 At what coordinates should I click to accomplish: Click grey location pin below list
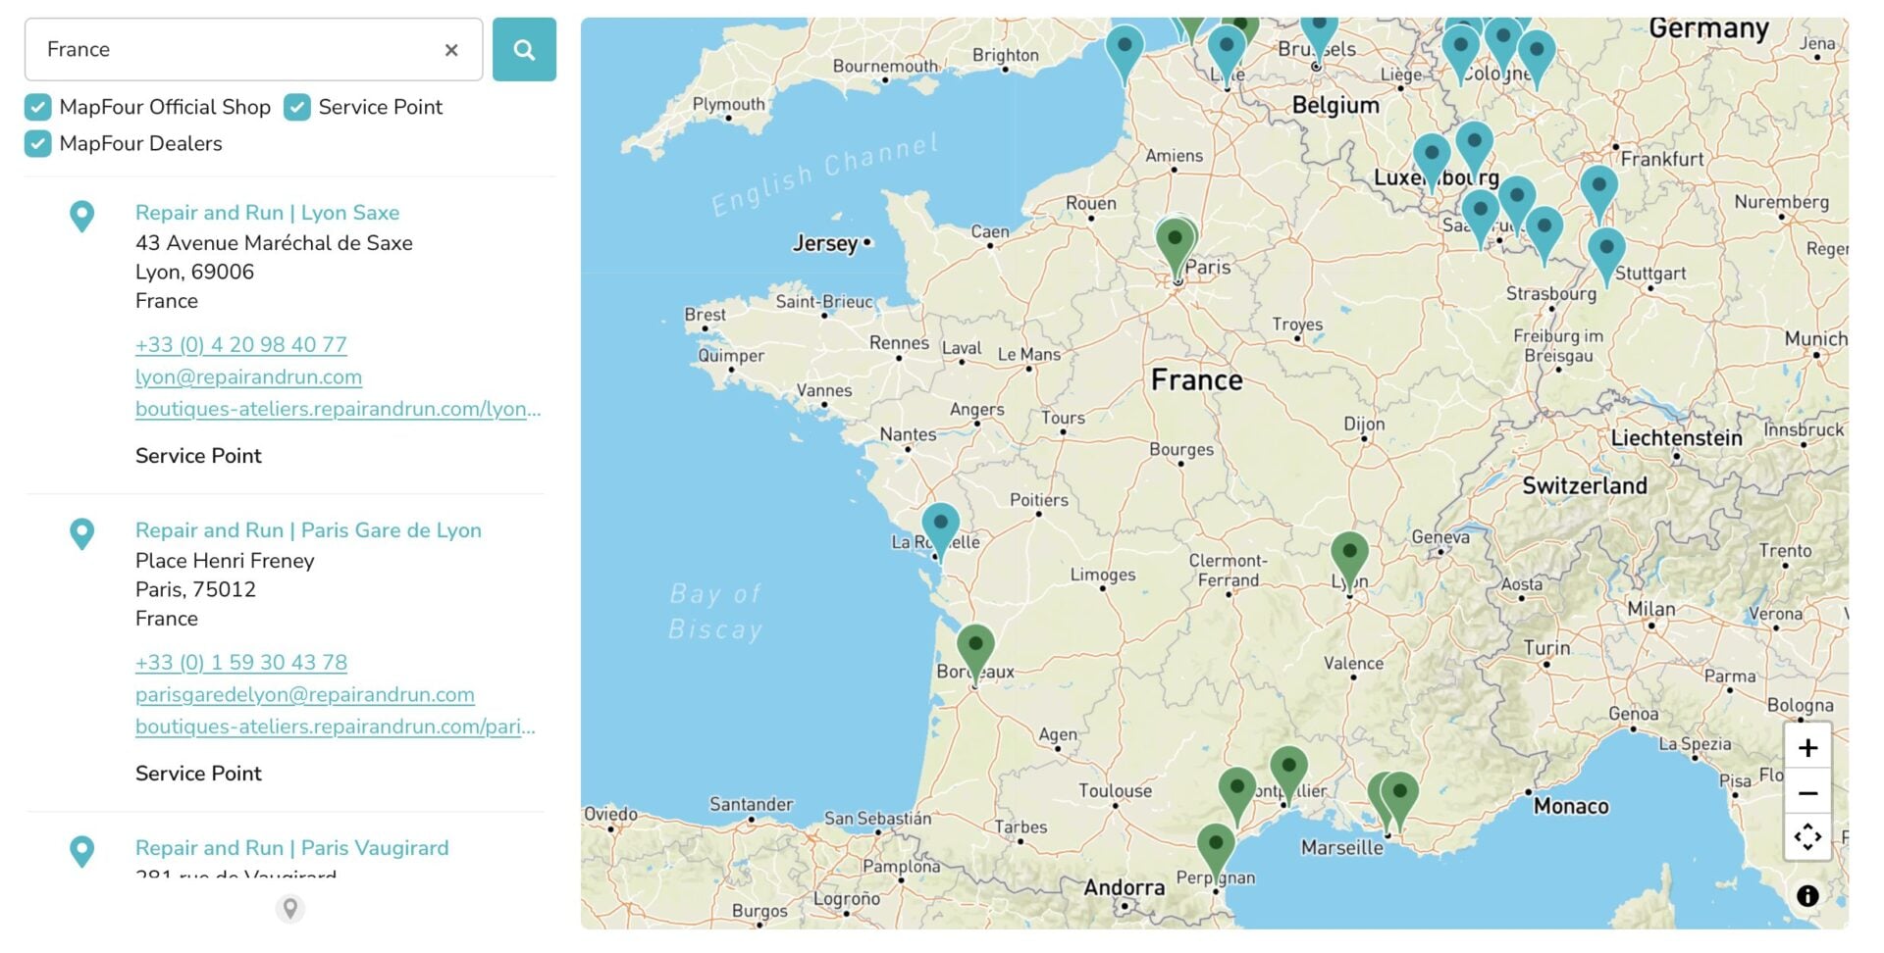click(289, 909)
